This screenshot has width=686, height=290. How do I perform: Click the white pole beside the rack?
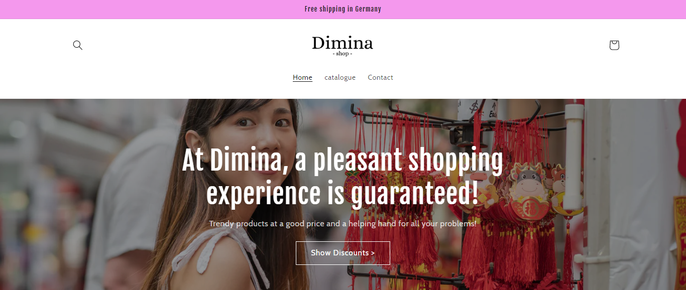574,156
